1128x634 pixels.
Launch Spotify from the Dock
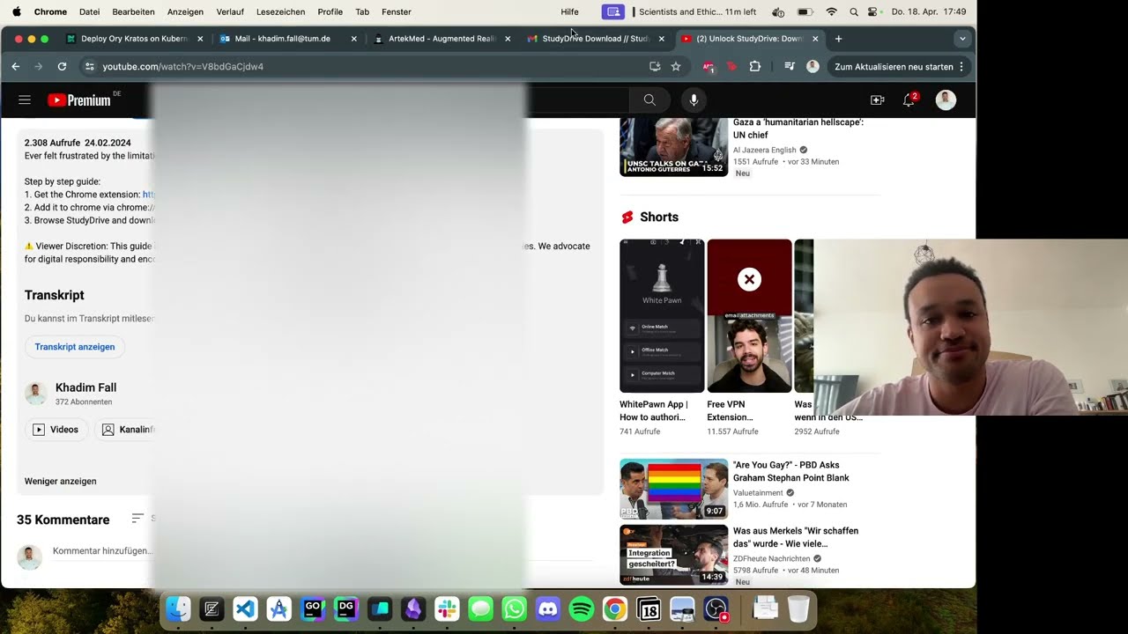(582, 608)
